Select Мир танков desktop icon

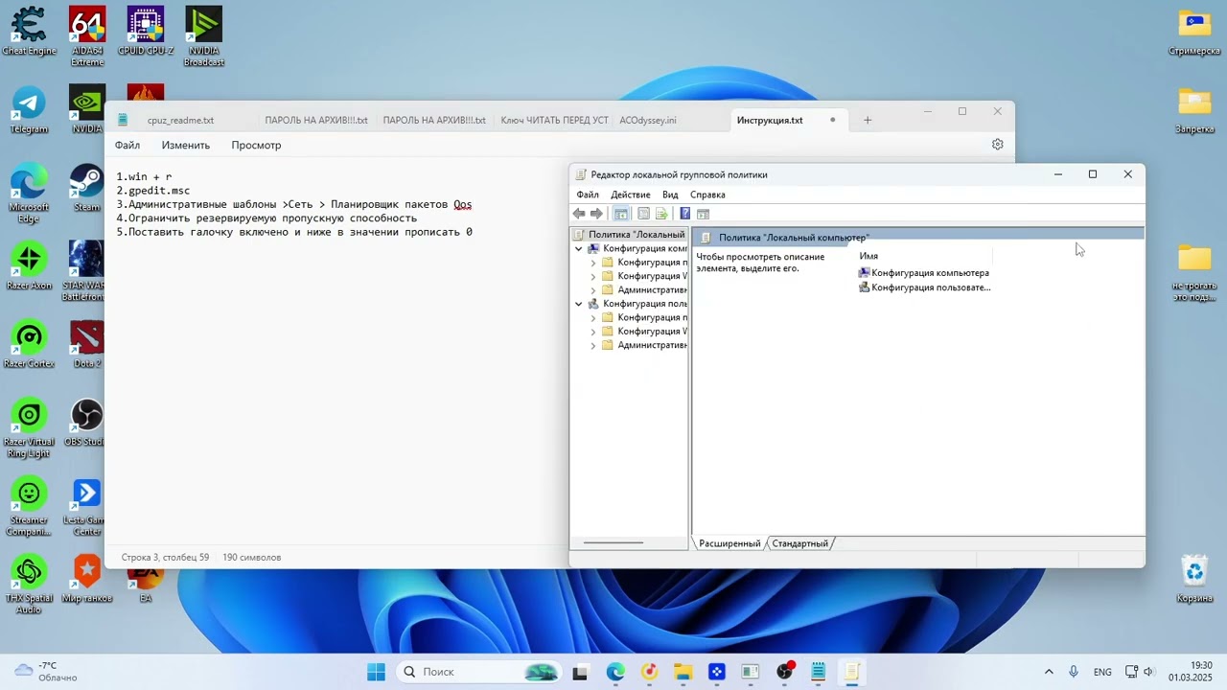[x=87, y=580]
